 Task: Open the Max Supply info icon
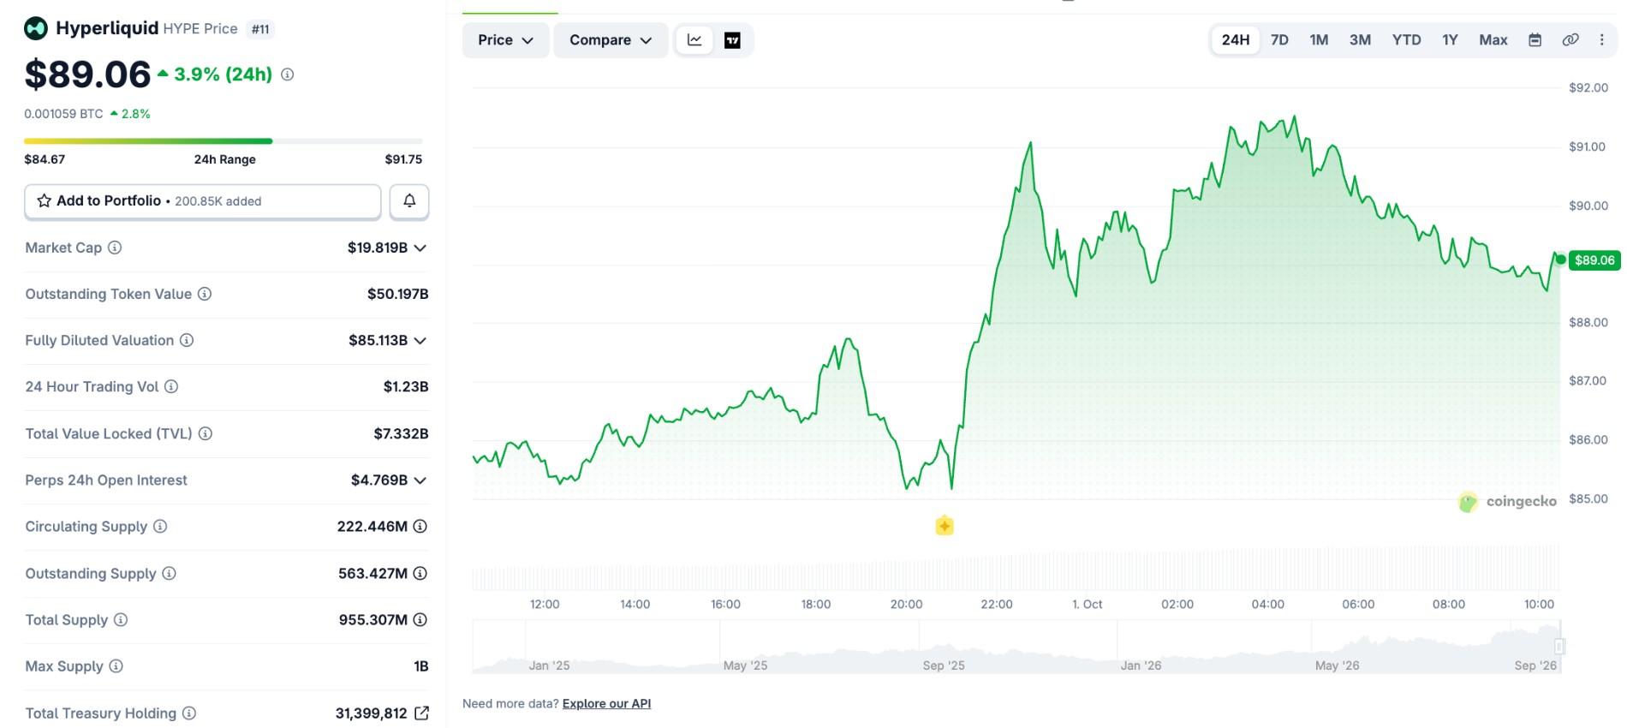[116, 665]
